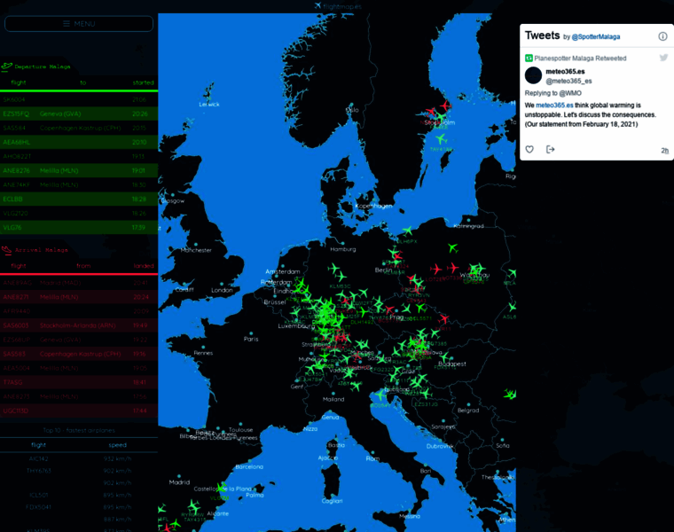Viewport: 674px width, 532px height.
Task: Click the Twitter bird icon on the tweet
Action: tap(663, 58)
